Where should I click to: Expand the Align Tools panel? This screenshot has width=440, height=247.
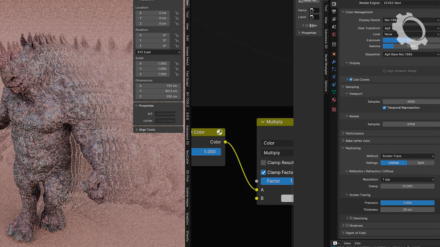point(147,130)
